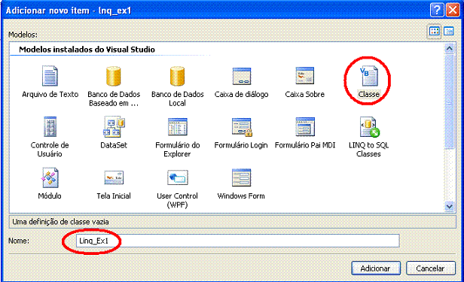Select Formulário do Explorer template icon
Screen dimensions: 464x282
(x=178, y=126)
